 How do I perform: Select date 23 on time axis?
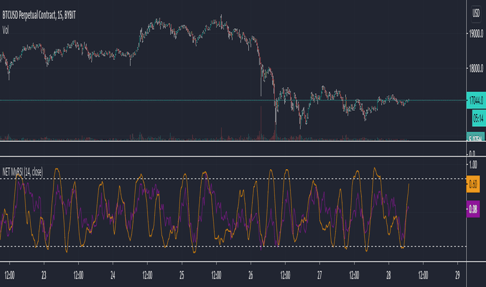[44, 275]
